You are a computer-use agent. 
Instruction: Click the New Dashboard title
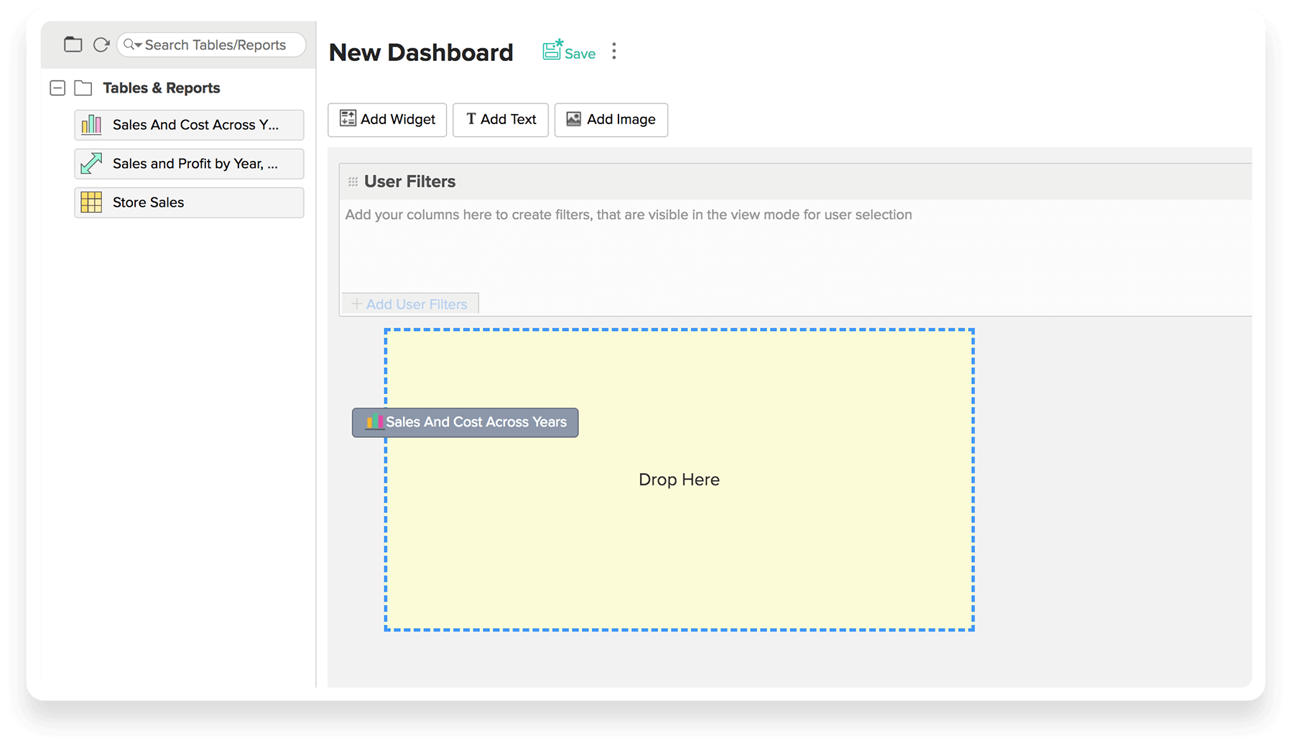(x=421, y=52)
